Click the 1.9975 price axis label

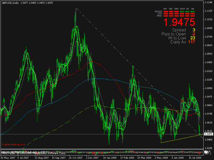[209, 97]
